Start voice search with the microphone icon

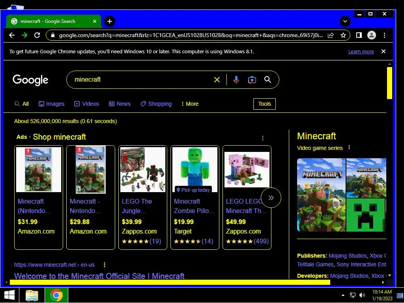coord(236,80)
